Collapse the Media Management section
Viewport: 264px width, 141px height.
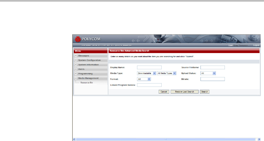tap(76, 78)
